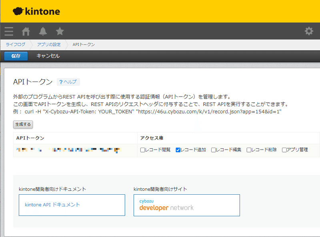The image size is (320, 237).
Task: Select the blurred API token value
Action: [x=68, y=150]
